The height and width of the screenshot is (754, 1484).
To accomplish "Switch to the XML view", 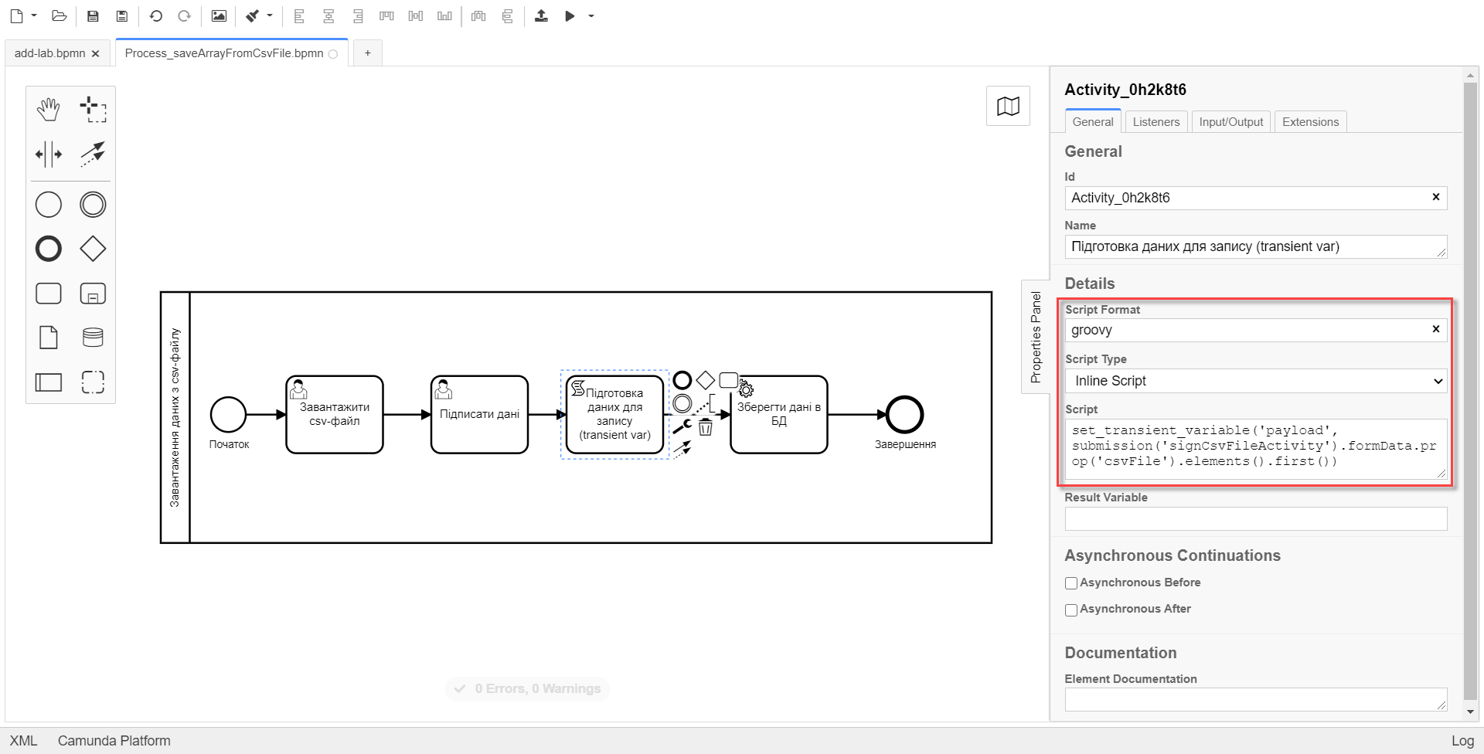I will pos(23,741).
